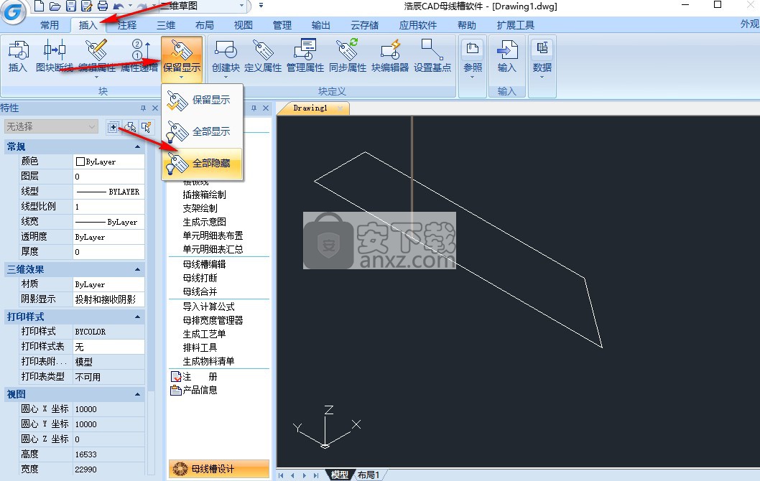Switch to the 布局 ribbon tab
The width and height of the screenshot is (760, 481).
[x=205, y=25]
